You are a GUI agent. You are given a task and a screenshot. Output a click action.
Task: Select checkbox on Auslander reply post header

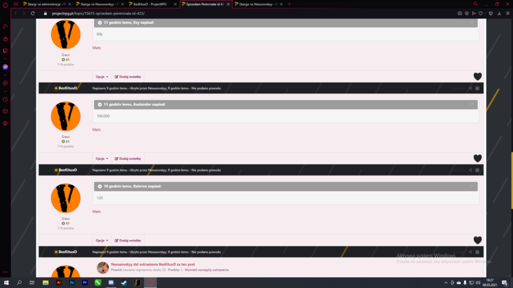tap(477, 88)
